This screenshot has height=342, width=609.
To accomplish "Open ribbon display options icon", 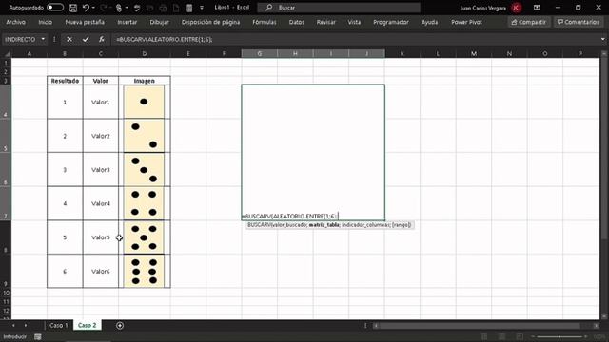I will click(x=537, y=8).
